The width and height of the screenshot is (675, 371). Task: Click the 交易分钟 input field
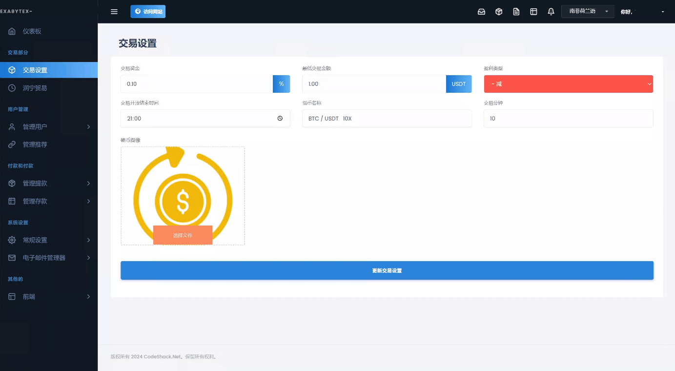point(568,119)
